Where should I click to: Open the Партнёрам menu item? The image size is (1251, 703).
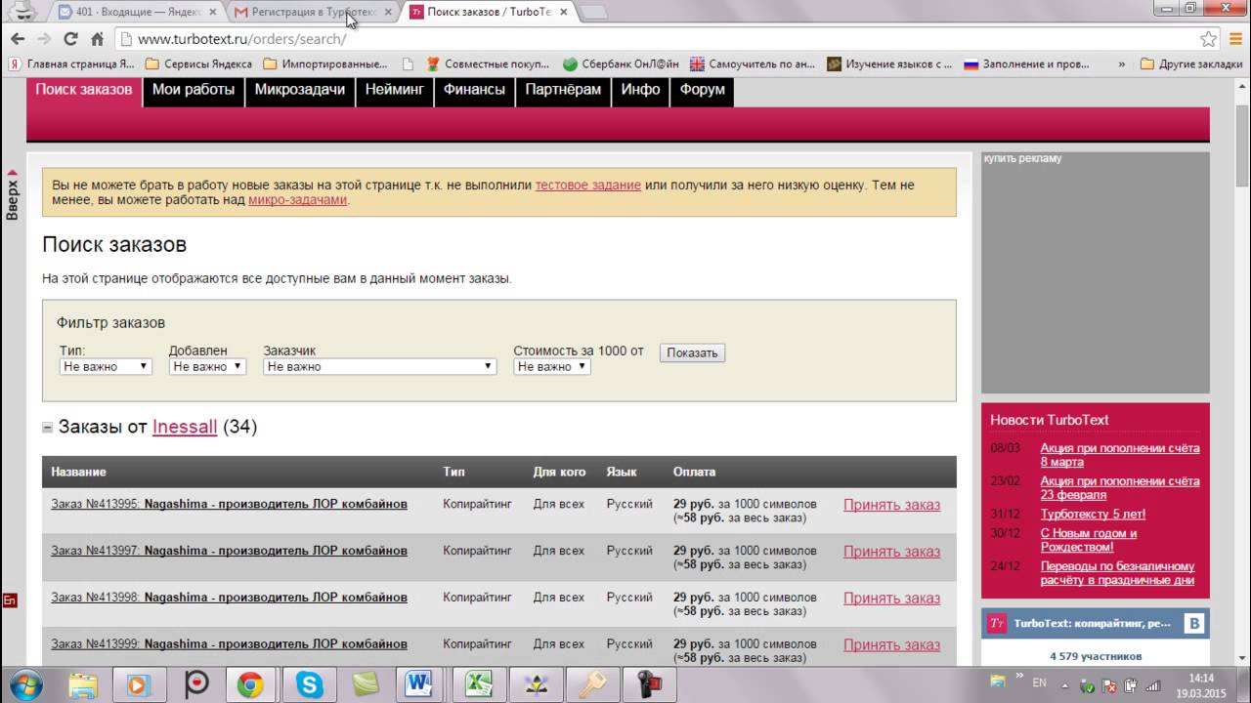pyautogui.click(x=563, y=90)
